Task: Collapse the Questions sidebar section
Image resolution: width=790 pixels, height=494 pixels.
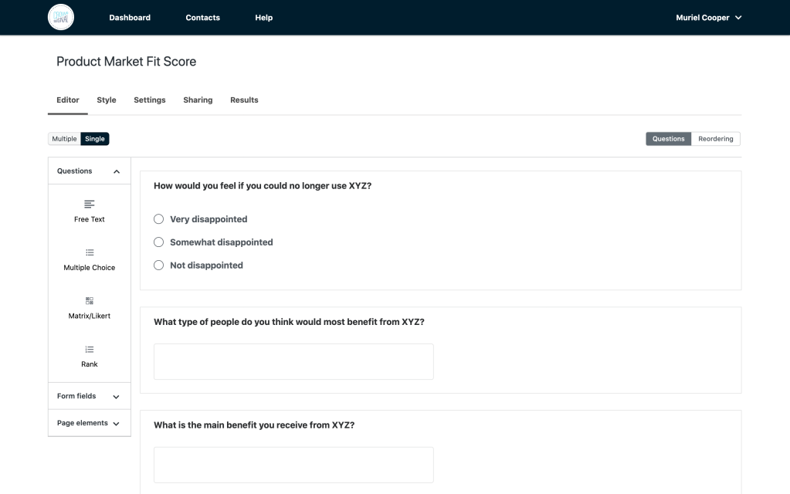Action: click(x=117, y=171)
